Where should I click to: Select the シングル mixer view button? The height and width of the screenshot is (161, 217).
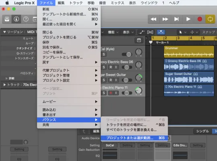coord(203,131)
